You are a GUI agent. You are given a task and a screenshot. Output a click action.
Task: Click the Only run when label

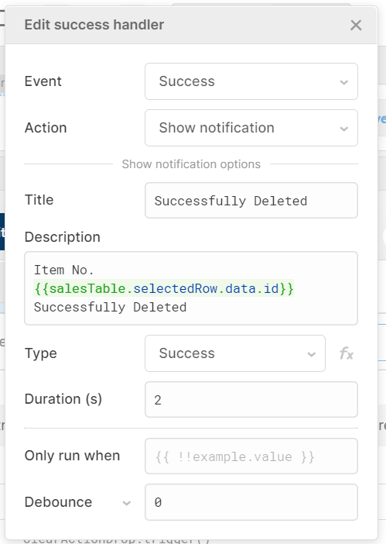point(72,456)
